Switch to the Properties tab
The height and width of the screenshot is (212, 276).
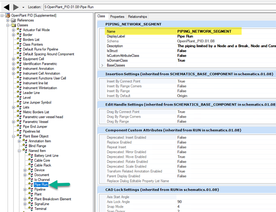coord(117,17)
